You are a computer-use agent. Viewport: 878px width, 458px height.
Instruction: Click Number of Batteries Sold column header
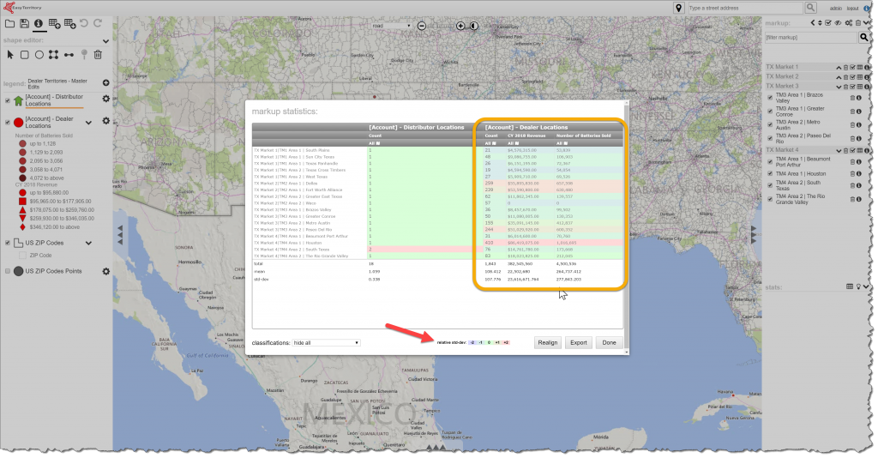(x=583, y=136)
